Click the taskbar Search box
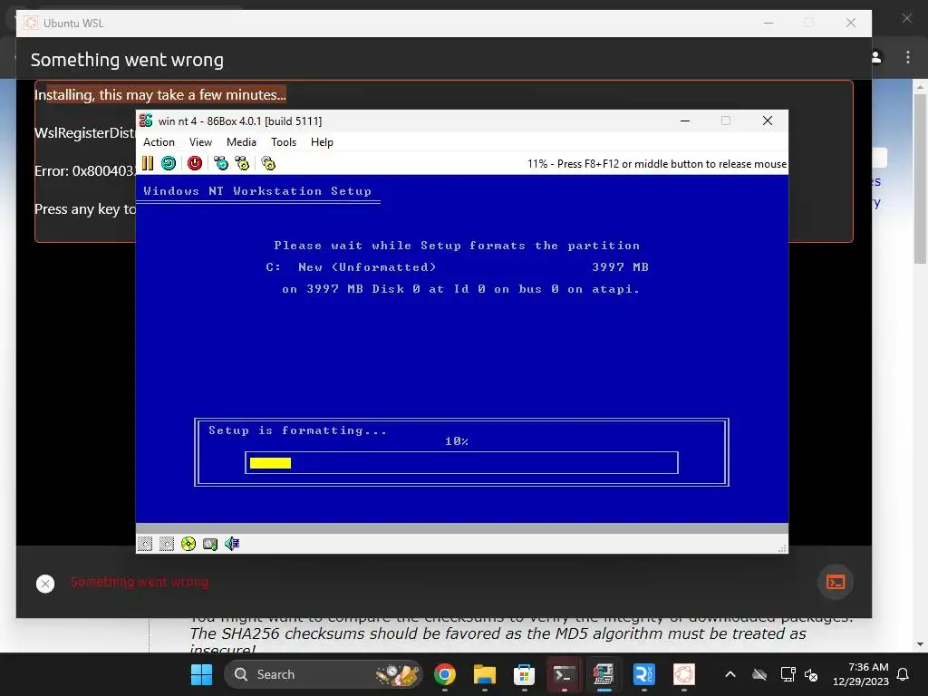928x696 pixels. click(x=324, y=674)
